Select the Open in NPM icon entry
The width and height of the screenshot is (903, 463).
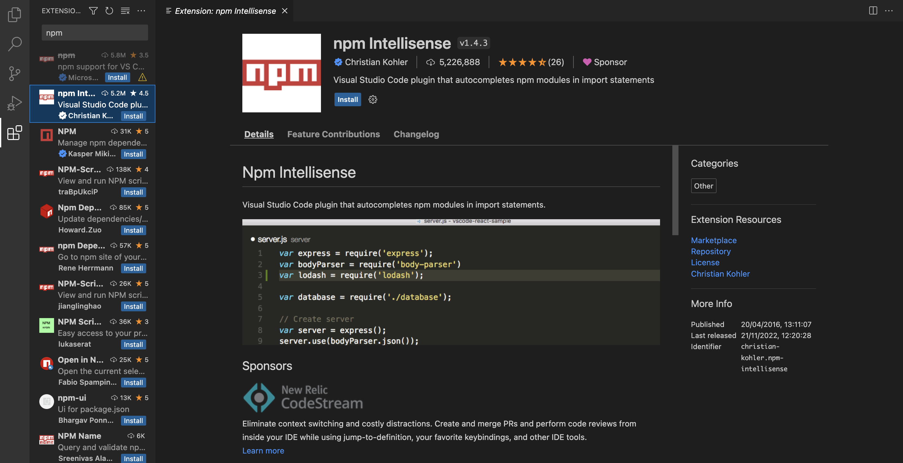click(x=46, y=364)
